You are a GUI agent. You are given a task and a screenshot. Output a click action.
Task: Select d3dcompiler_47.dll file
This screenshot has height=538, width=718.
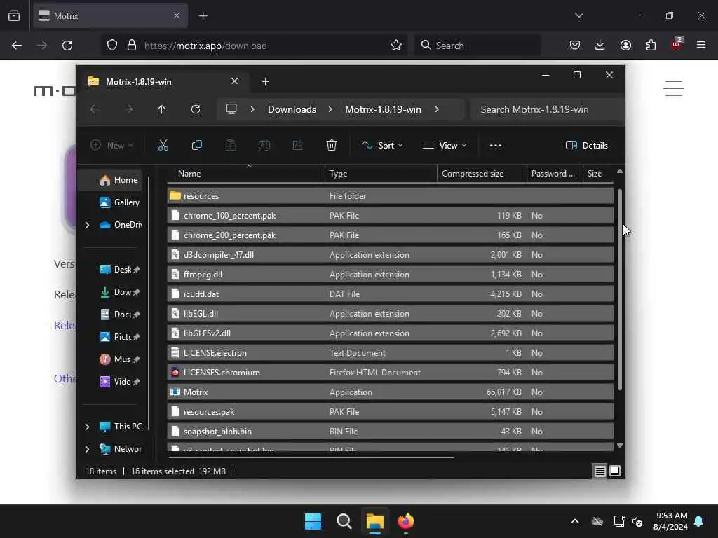pyautogui.click(x=390, y=255)
